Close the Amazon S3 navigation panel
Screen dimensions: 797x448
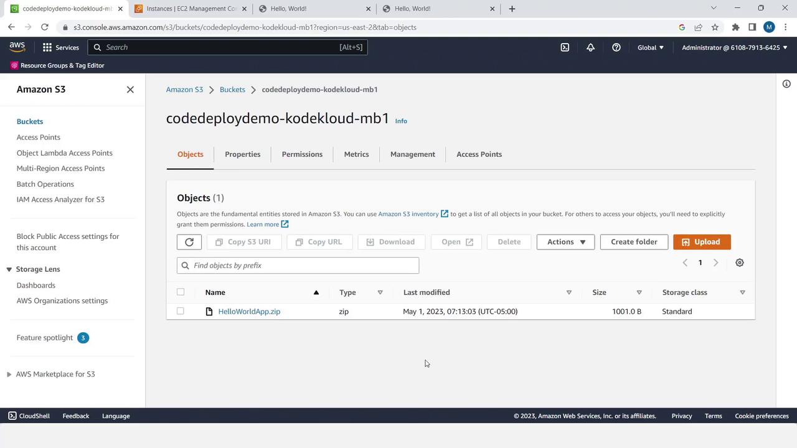(130, 90)
